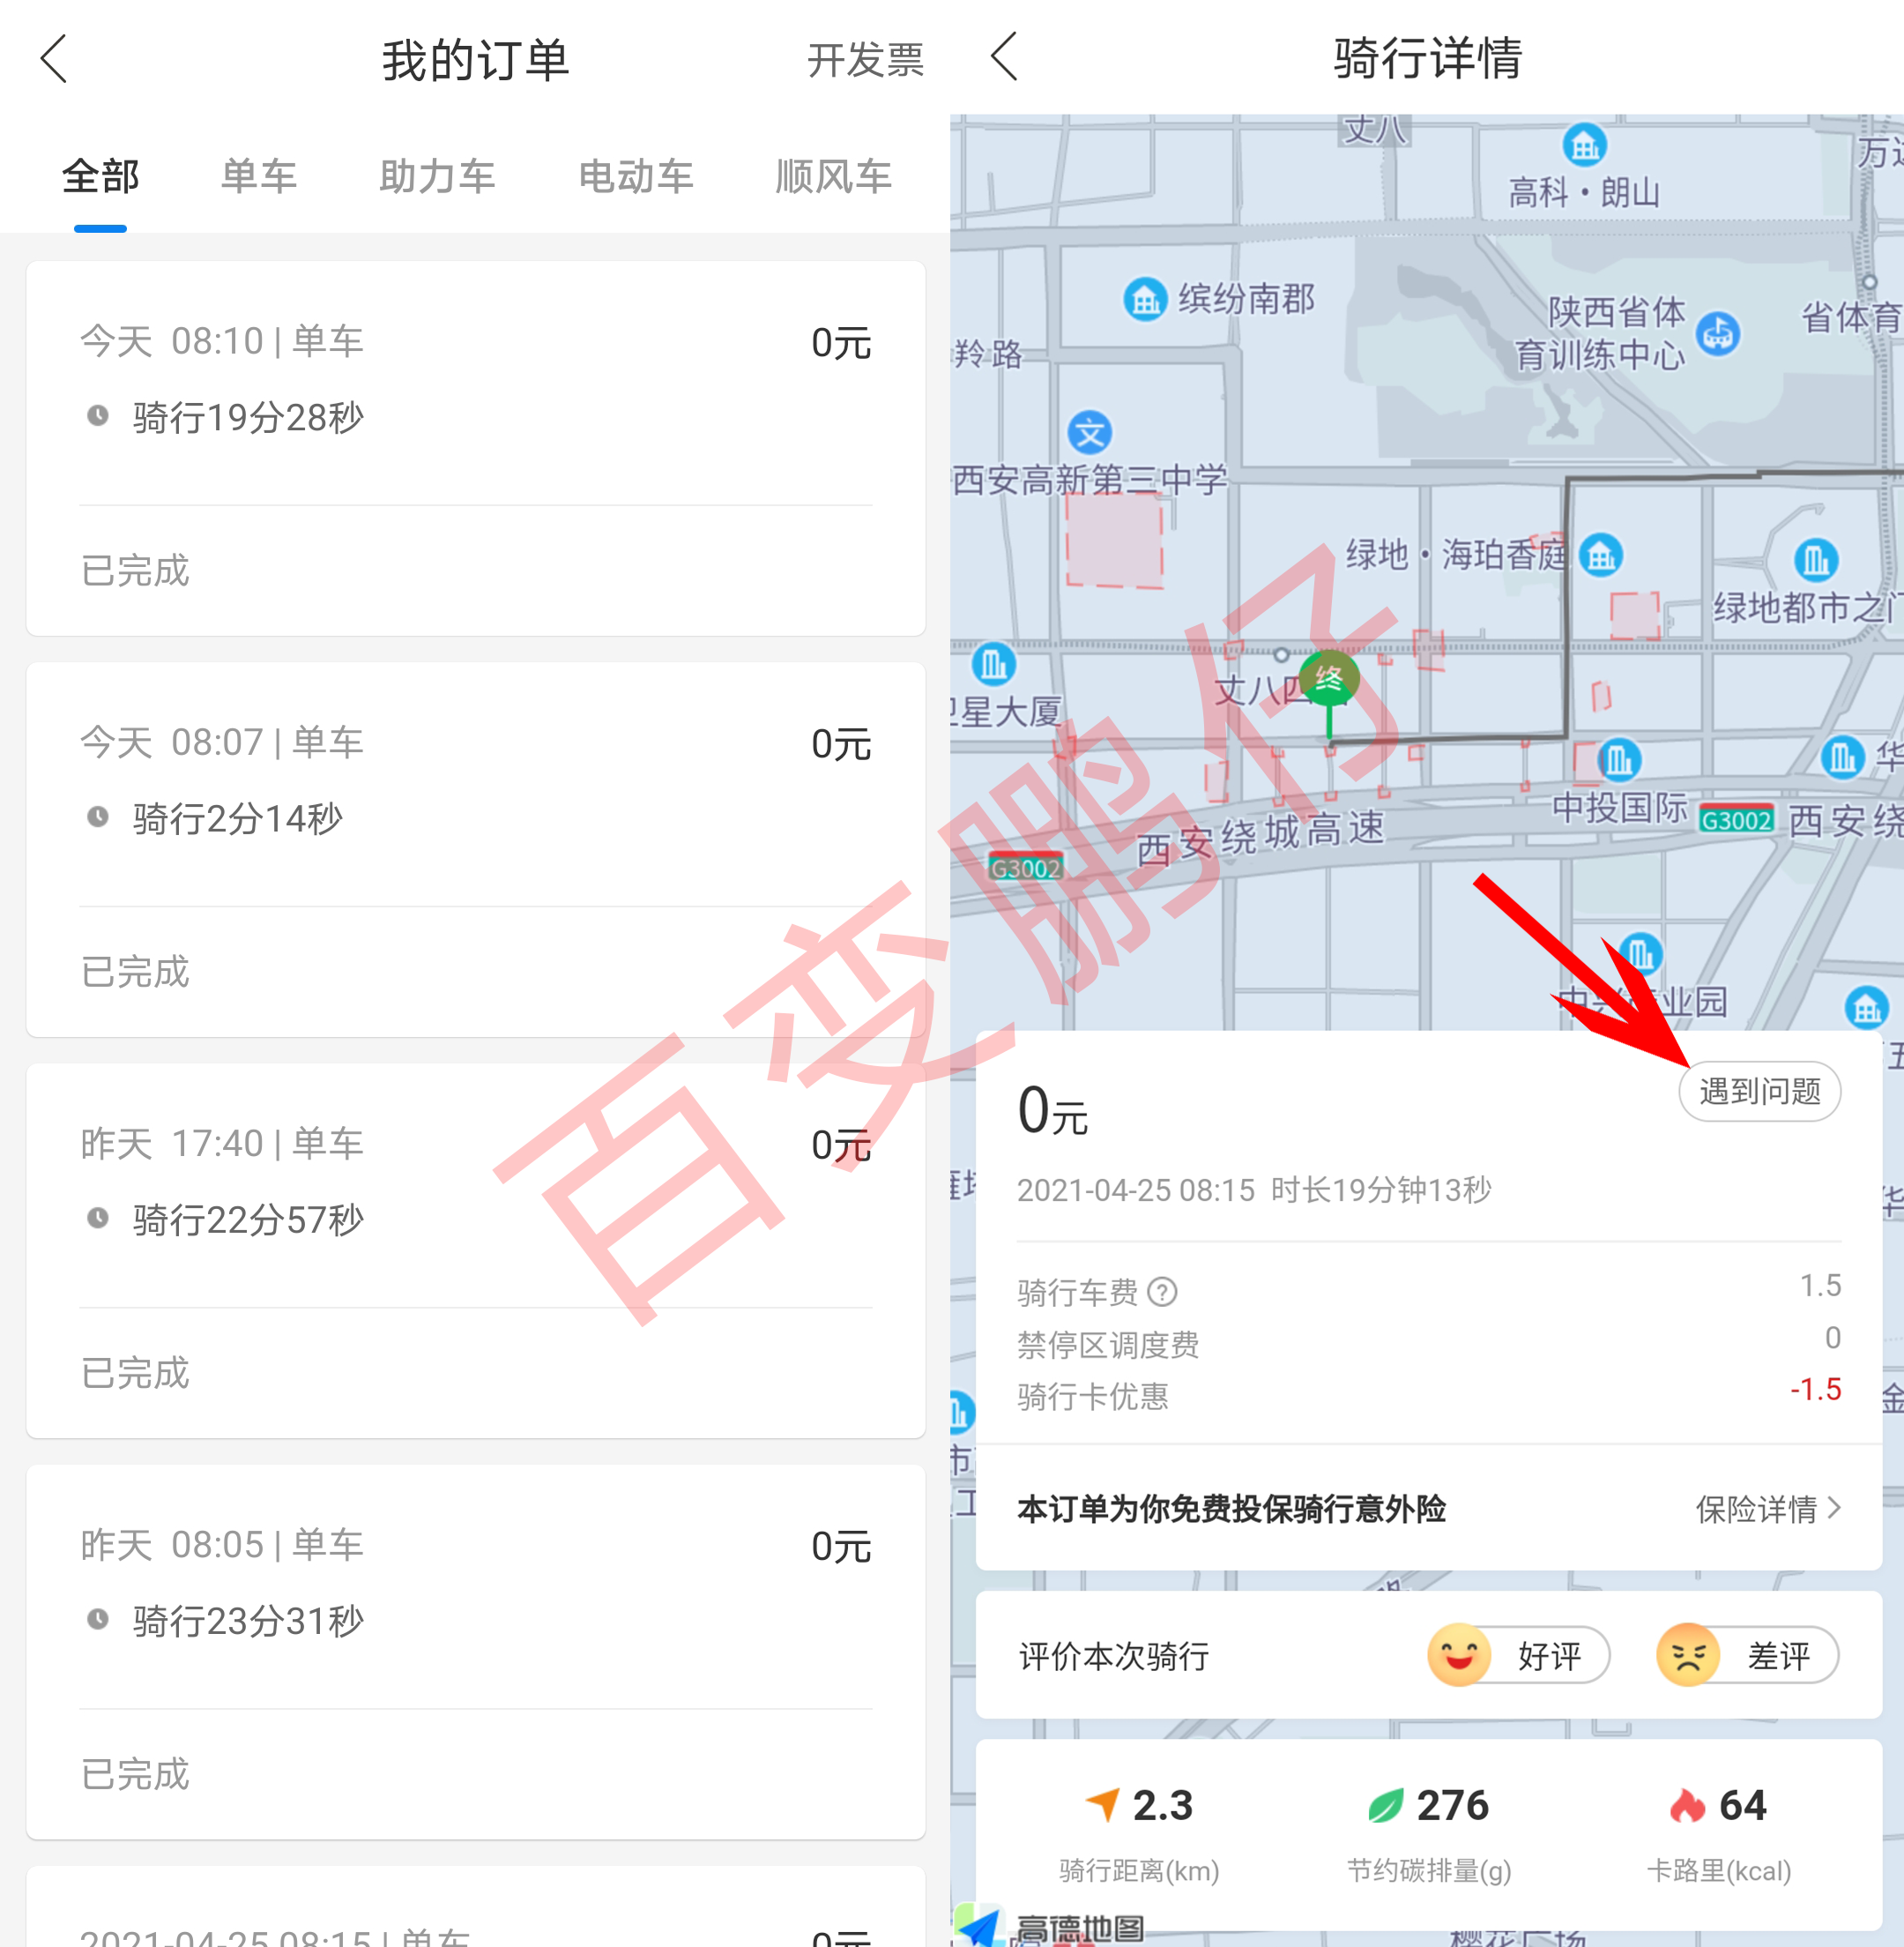Tap the 绿地·海珀香庭 building icon
This screenshot has width=1904, height=1947.
[x=1601, y=556]
